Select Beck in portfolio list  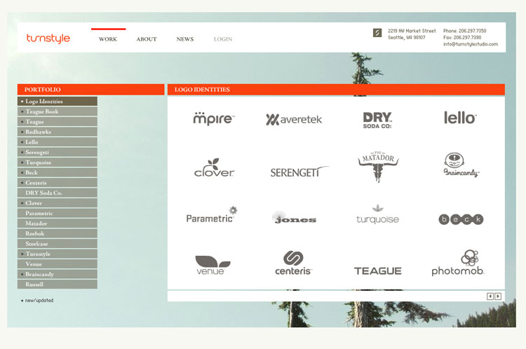coord(58,172)
